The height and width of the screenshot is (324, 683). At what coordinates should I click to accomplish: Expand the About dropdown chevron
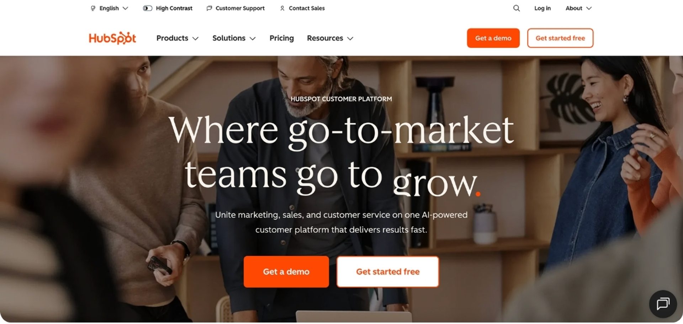(589, 8)
